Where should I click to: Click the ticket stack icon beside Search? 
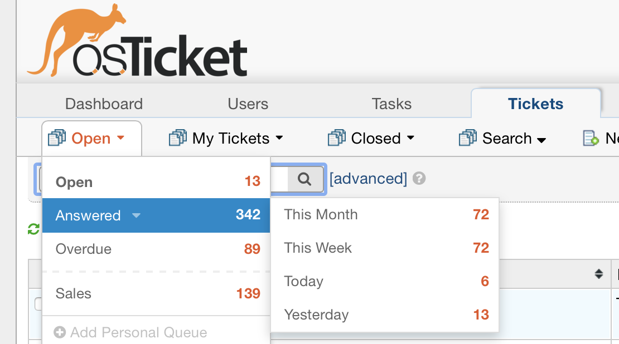[x=467, y=137]
